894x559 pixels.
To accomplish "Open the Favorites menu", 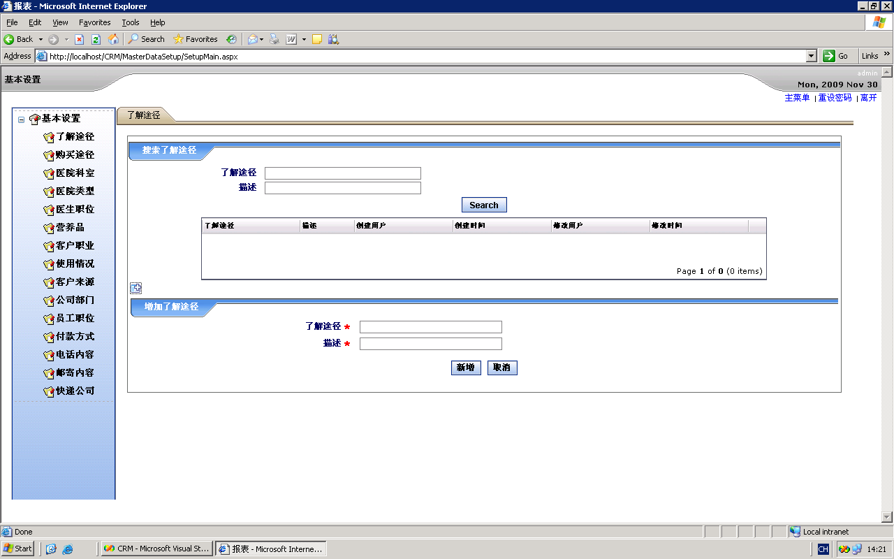I will pyautogui.click(x=94, y=22).
